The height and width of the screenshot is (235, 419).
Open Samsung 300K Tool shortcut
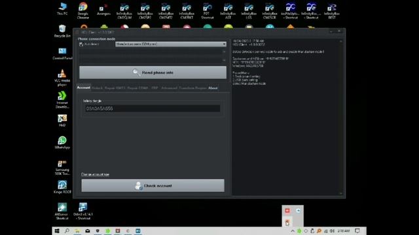pos(62,167)
